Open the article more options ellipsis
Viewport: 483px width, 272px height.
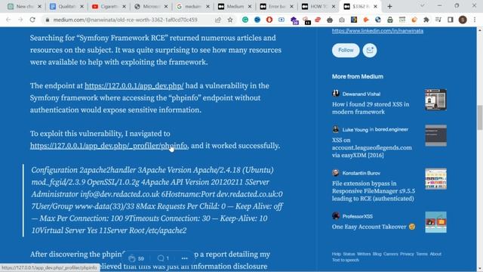tap(184, 258)
